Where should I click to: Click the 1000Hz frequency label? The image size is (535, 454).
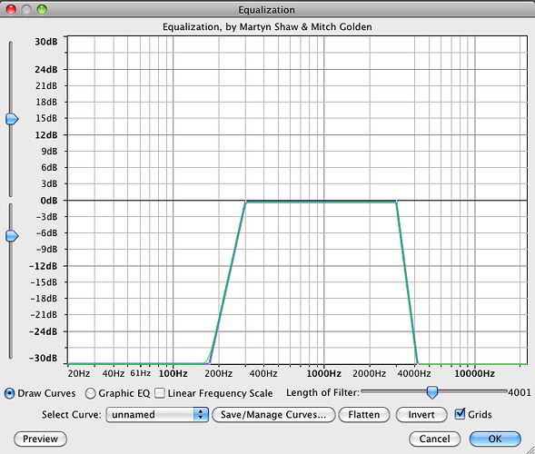[x=323, y=374]
